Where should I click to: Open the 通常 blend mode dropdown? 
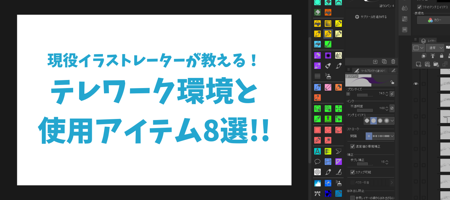coord(435,48)
